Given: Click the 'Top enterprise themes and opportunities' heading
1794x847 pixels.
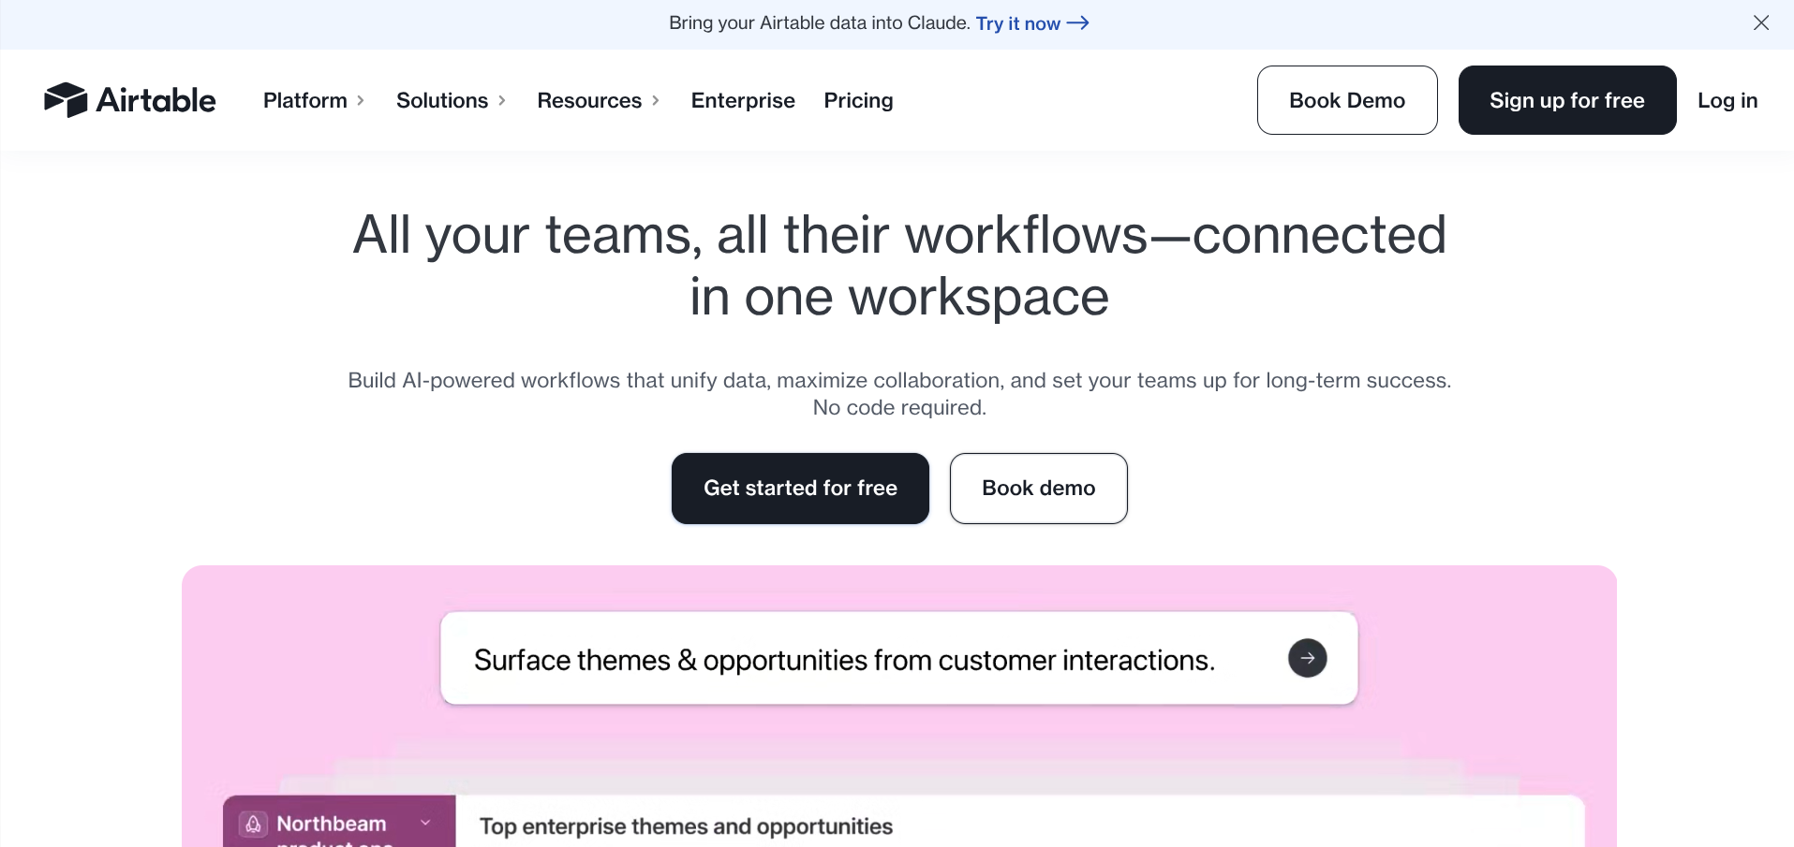Looking at the screenshot, I should point(687,826).
